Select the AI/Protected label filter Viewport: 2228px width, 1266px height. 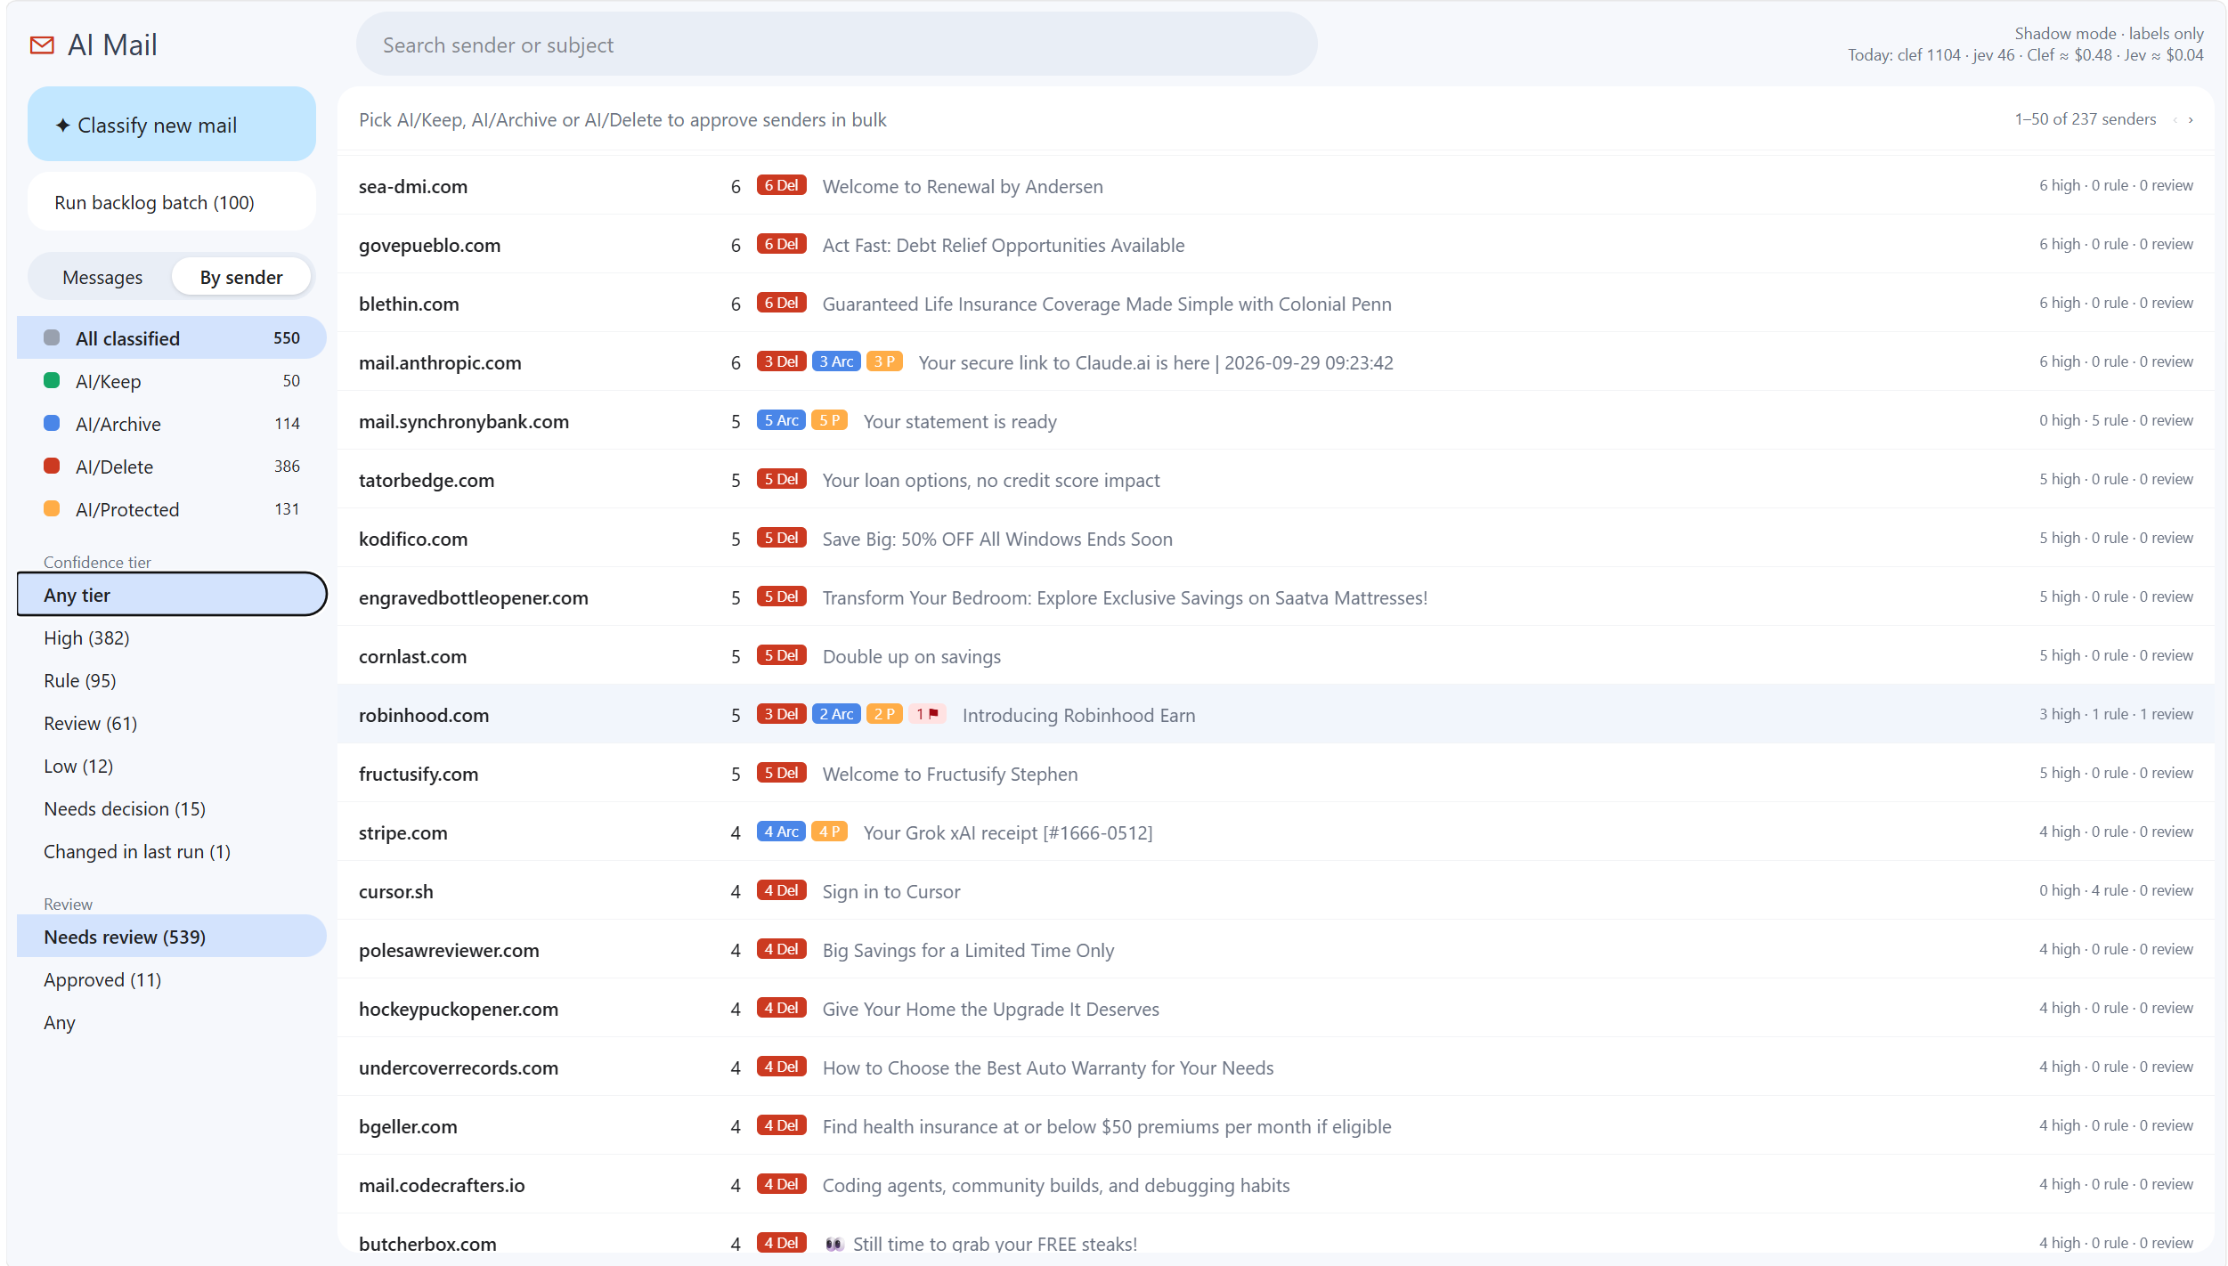172,509
